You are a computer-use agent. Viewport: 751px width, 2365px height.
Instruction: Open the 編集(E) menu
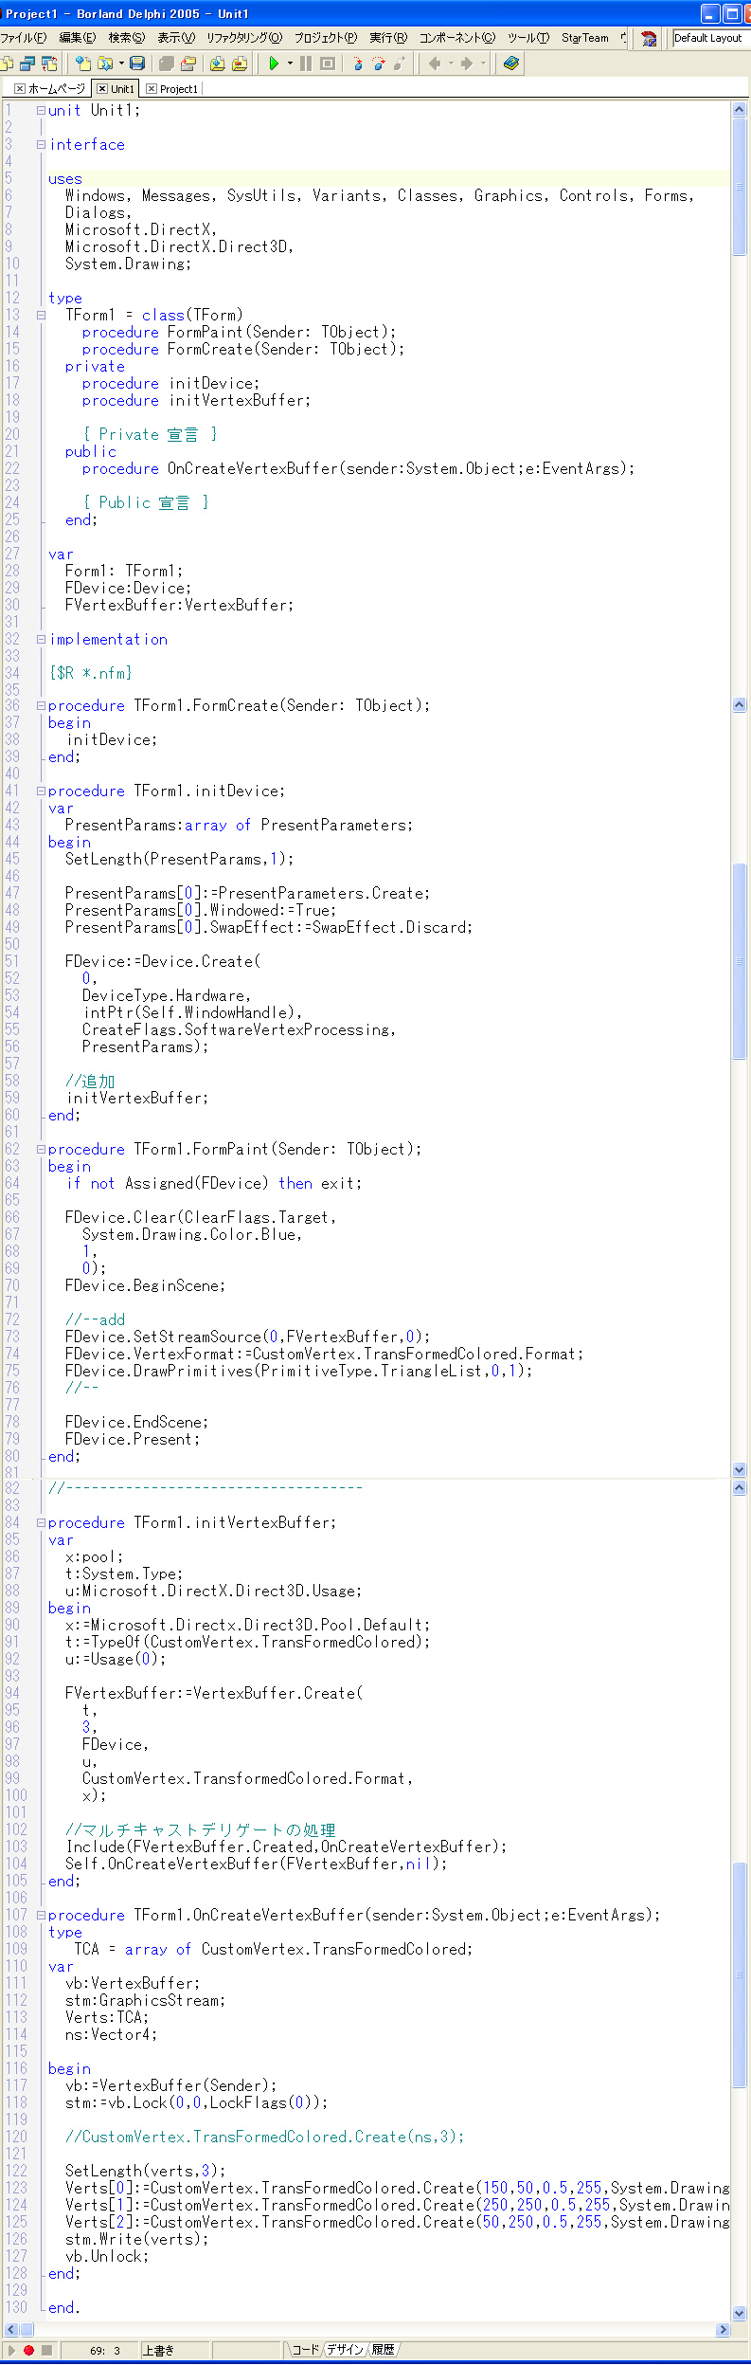coord(77,38)
